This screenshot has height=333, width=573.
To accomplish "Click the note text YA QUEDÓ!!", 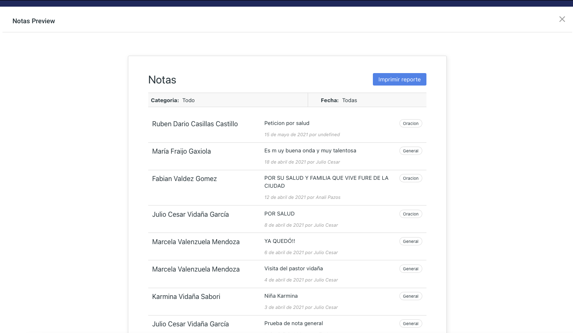I will [280, 241].
